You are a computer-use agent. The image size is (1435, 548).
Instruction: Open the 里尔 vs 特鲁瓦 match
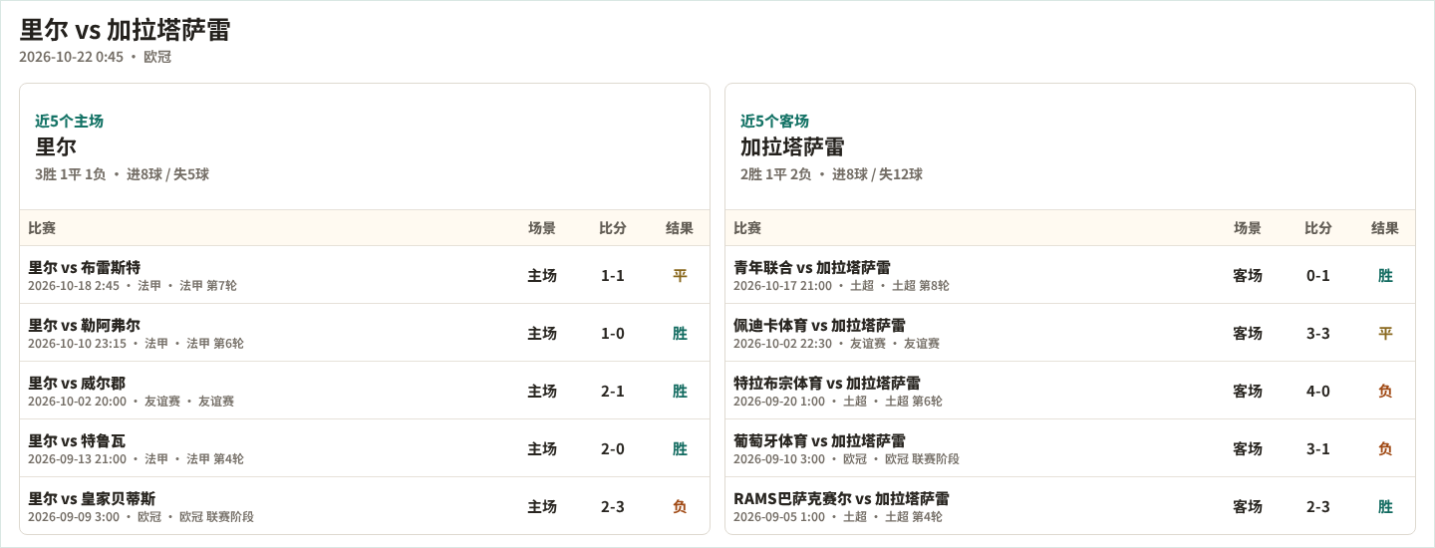point(365,448)
